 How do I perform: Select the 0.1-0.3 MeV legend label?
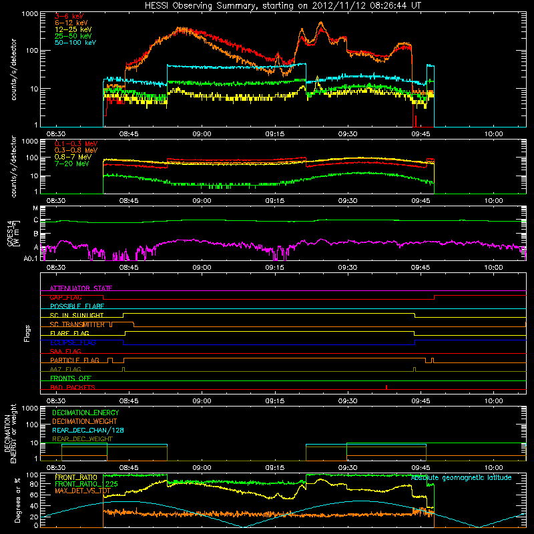click(76, 144)
